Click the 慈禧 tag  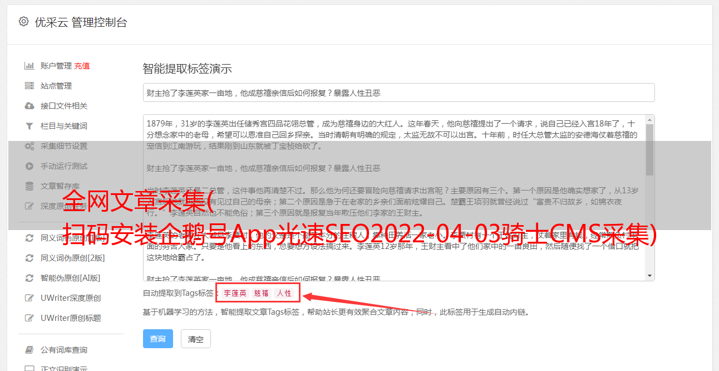262,293
